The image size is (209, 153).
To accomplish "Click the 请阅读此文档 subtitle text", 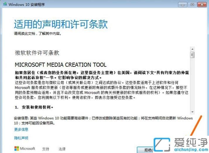I will tap(38, 33).
